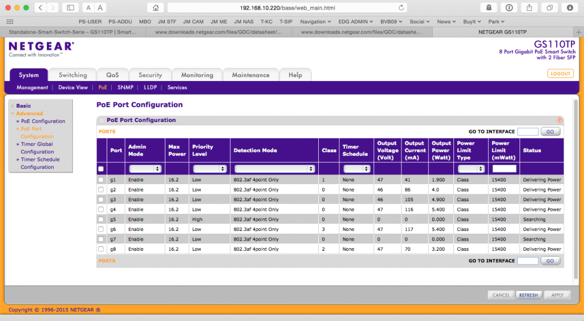Check the box for port g7
Image resolution: width=584 pixels, height=321 pixels.
[x=101, y=239]
